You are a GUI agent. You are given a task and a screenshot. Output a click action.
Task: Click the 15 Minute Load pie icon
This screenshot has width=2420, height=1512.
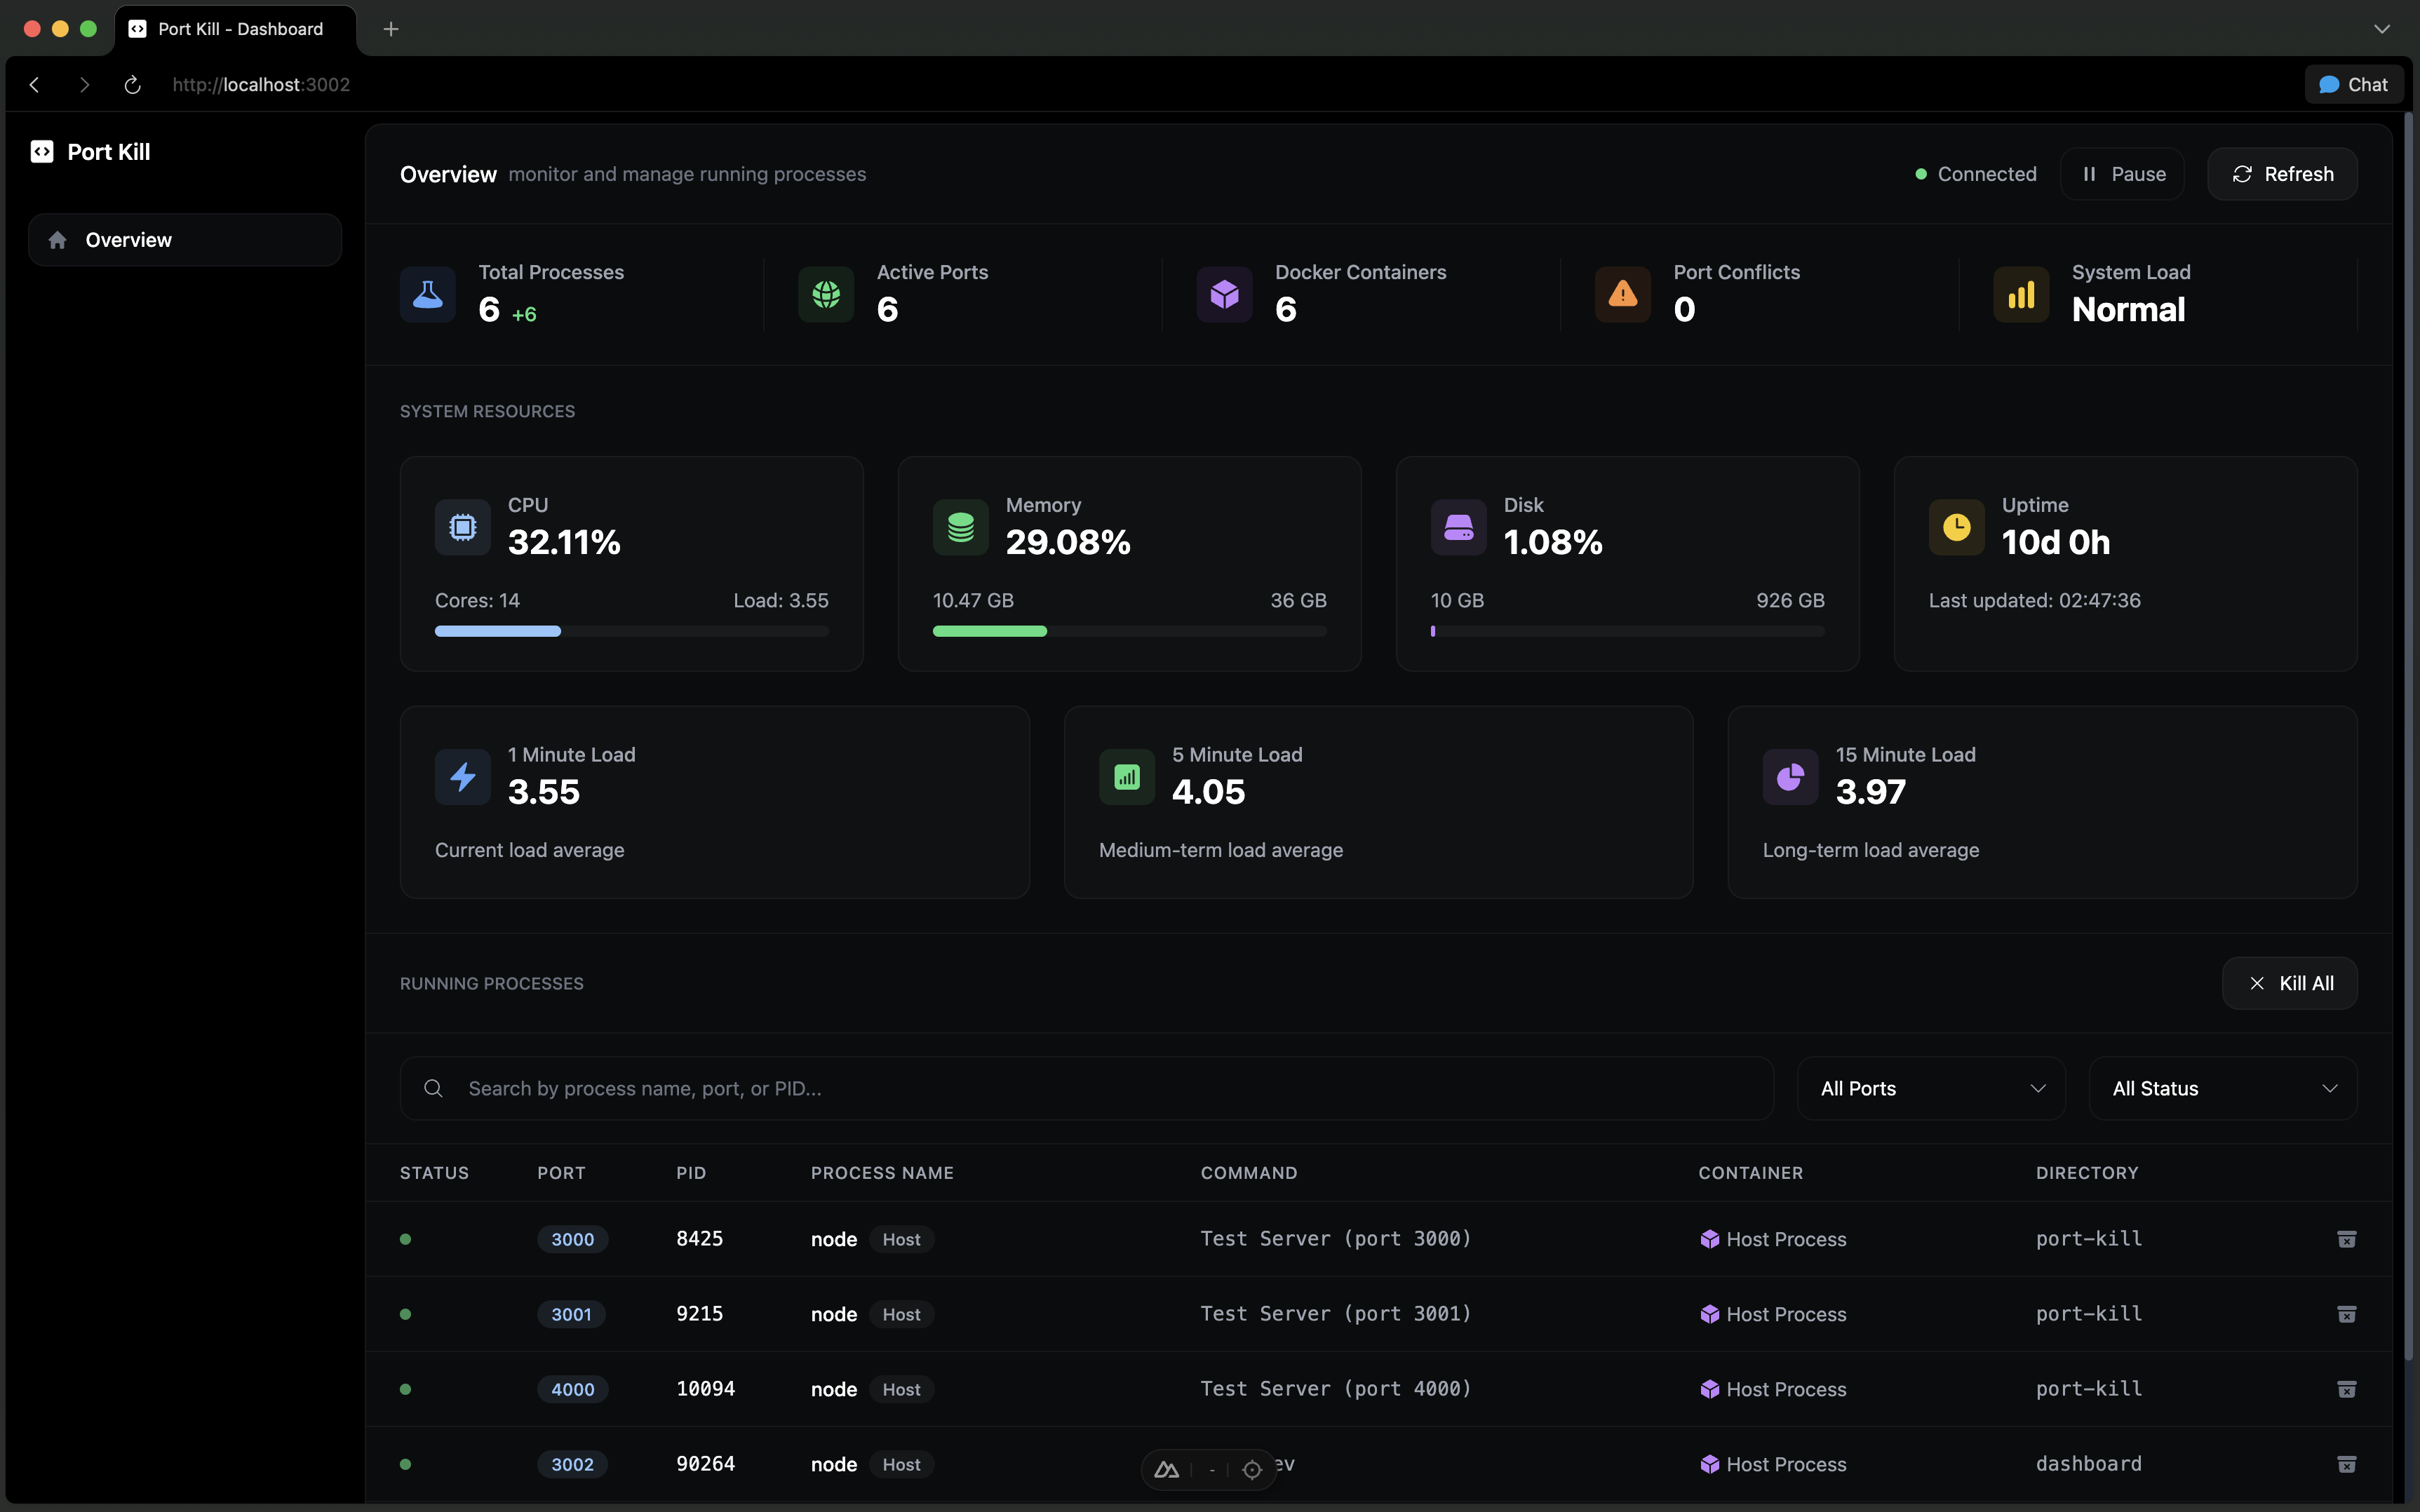[1790, 777]
